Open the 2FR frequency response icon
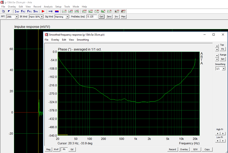The width and height of the screenshot is (228, 153). [x=70, y=11]
